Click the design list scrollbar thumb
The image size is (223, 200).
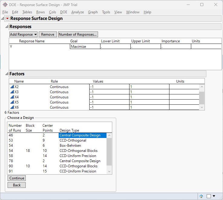click(x=109, y=152)
